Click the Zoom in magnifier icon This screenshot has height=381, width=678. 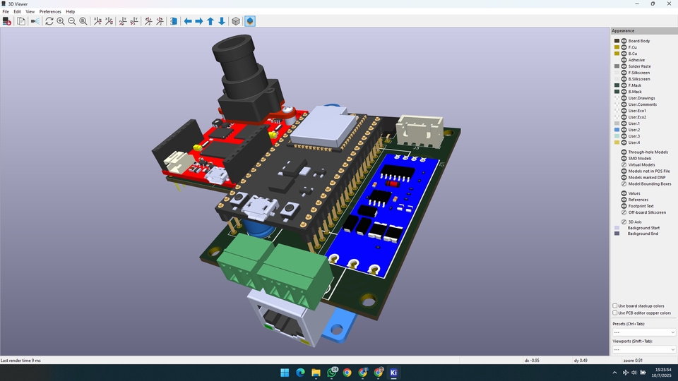pyautogui.click(x=61, y=21)
